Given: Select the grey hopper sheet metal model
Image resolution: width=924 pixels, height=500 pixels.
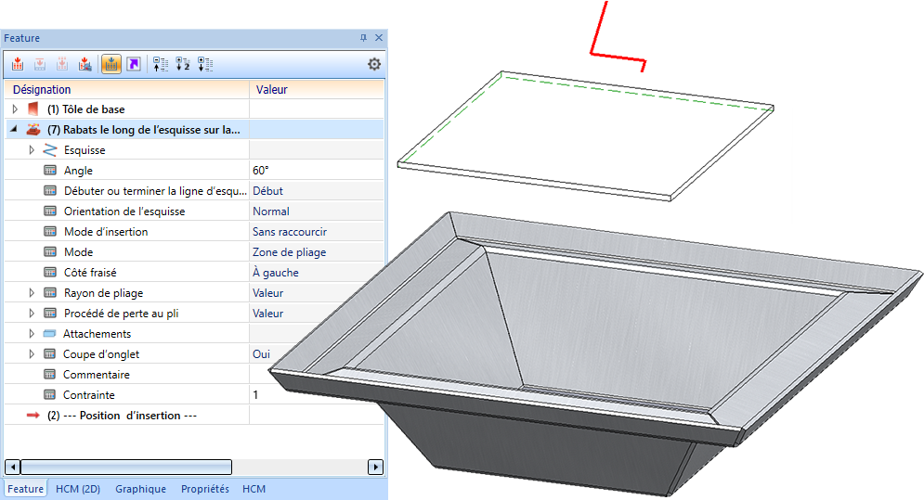Looking at the screenshot, I should [x=595, y=353].
